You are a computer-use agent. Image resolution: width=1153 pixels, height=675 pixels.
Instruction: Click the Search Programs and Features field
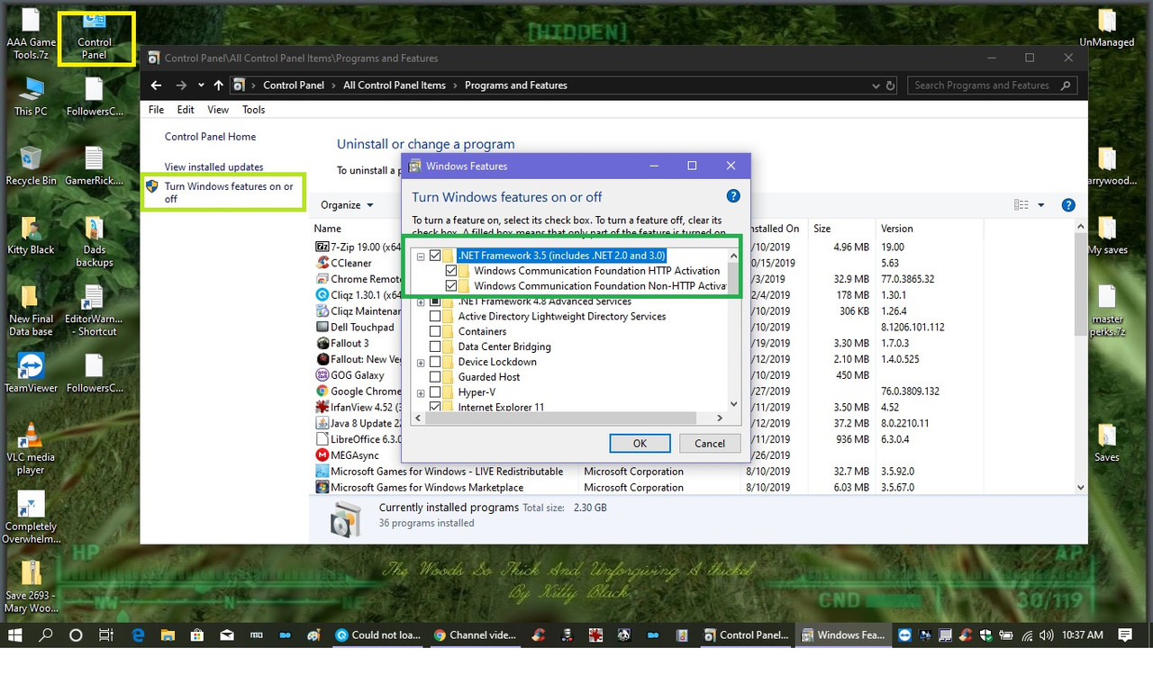click(x=993, y=85)
